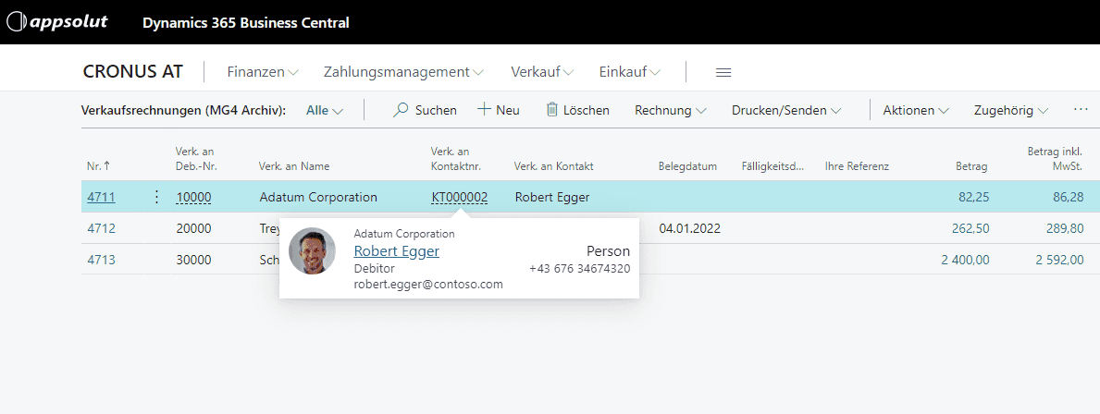This screenshot has width=1100, height=414.
Task: Open the Alle filter dropdown
Action: [x=325, y=110]
